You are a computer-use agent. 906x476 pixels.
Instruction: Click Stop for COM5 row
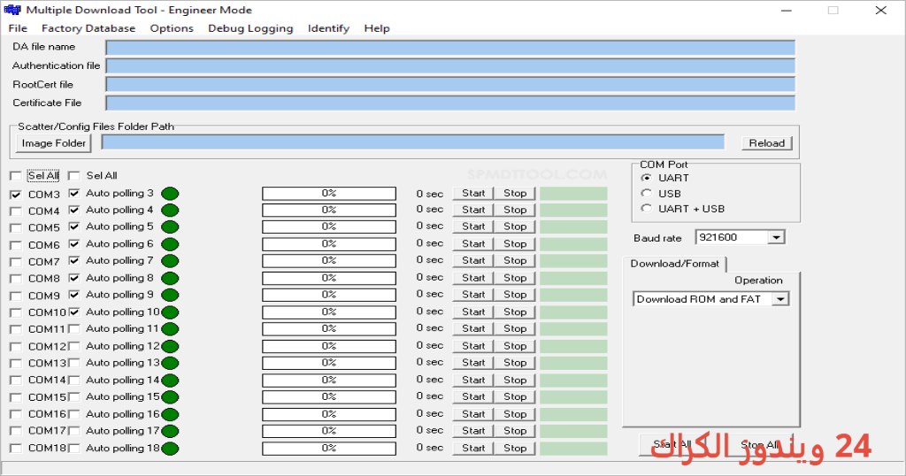click(515, 227)
